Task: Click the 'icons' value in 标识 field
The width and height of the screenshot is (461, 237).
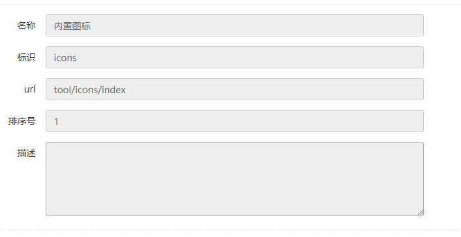Action: click(65, 58)
